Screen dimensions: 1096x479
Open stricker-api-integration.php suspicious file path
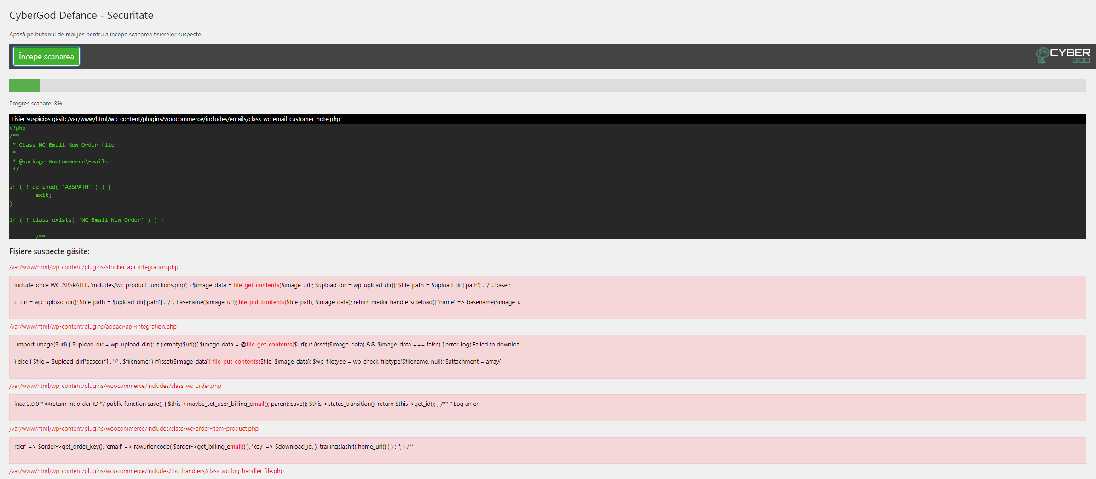coord(94,267)
